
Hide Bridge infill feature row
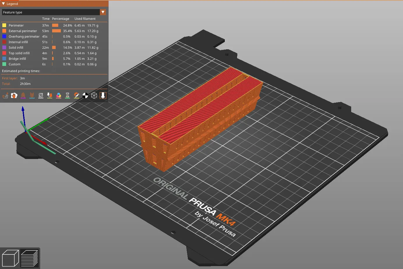[x=54, y=59]
